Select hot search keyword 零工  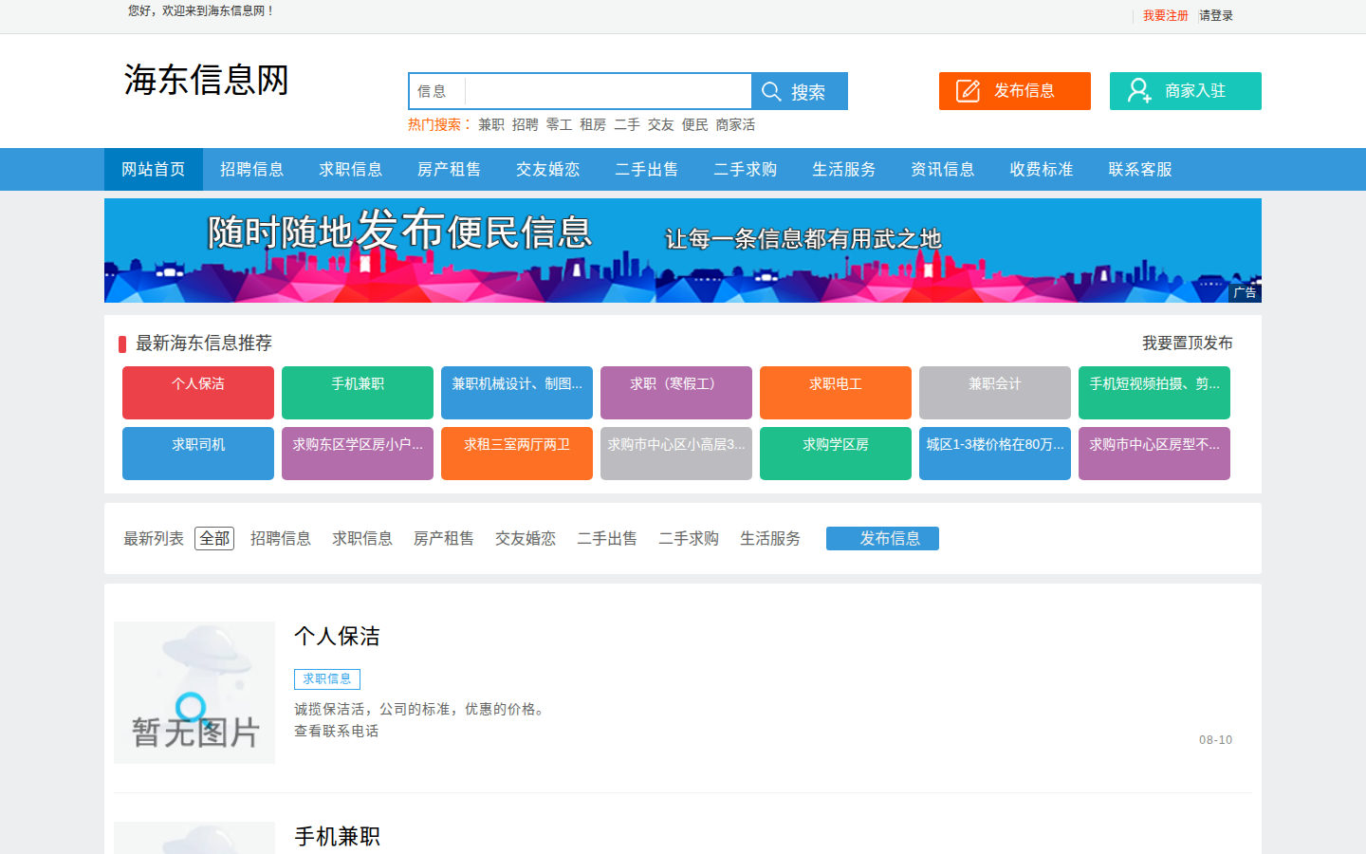tap(559, 124)
